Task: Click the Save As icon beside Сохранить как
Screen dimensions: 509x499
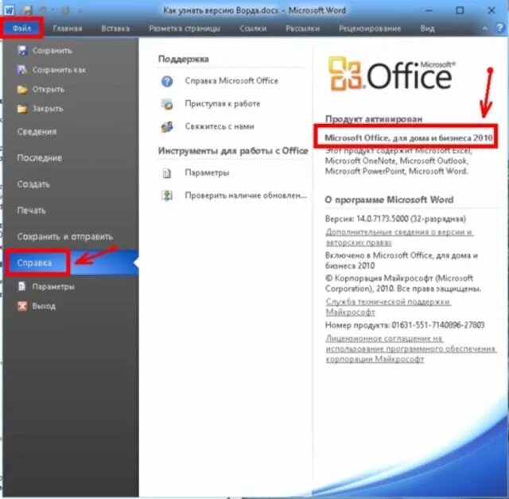Action: coord(22,69)
